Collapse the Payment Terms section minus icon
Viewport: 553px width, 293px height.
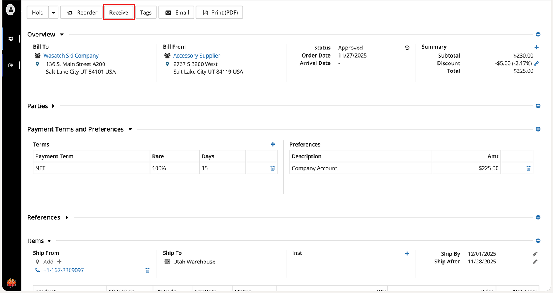[x=538, y=129]
